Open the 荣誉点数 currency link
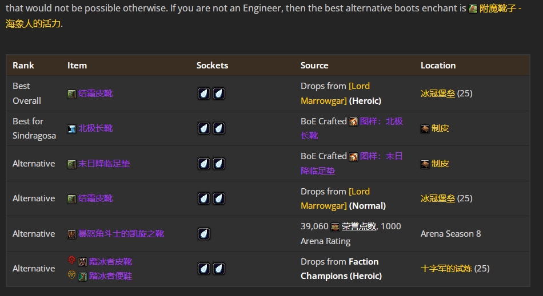The image size is (543, 296). pos(359,226)
